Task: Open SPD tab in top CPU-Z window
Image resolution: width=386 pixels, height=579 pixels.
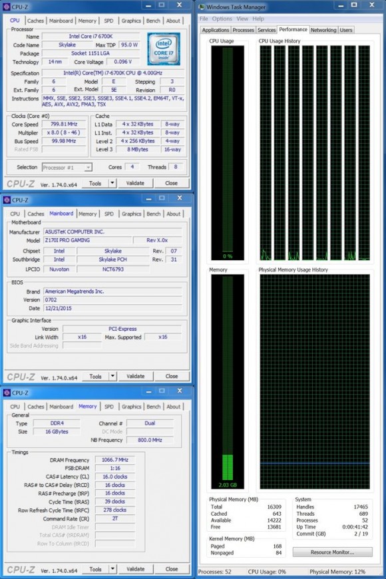Action: [x=108, y=21]
